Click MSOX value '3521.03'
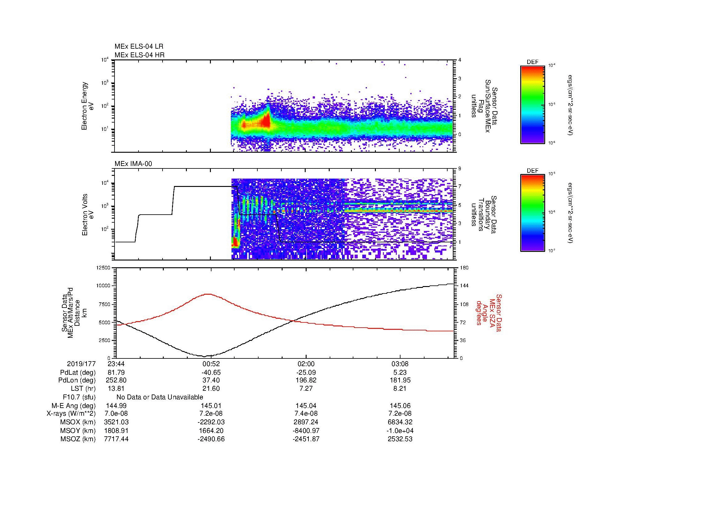 click(116, 422)
